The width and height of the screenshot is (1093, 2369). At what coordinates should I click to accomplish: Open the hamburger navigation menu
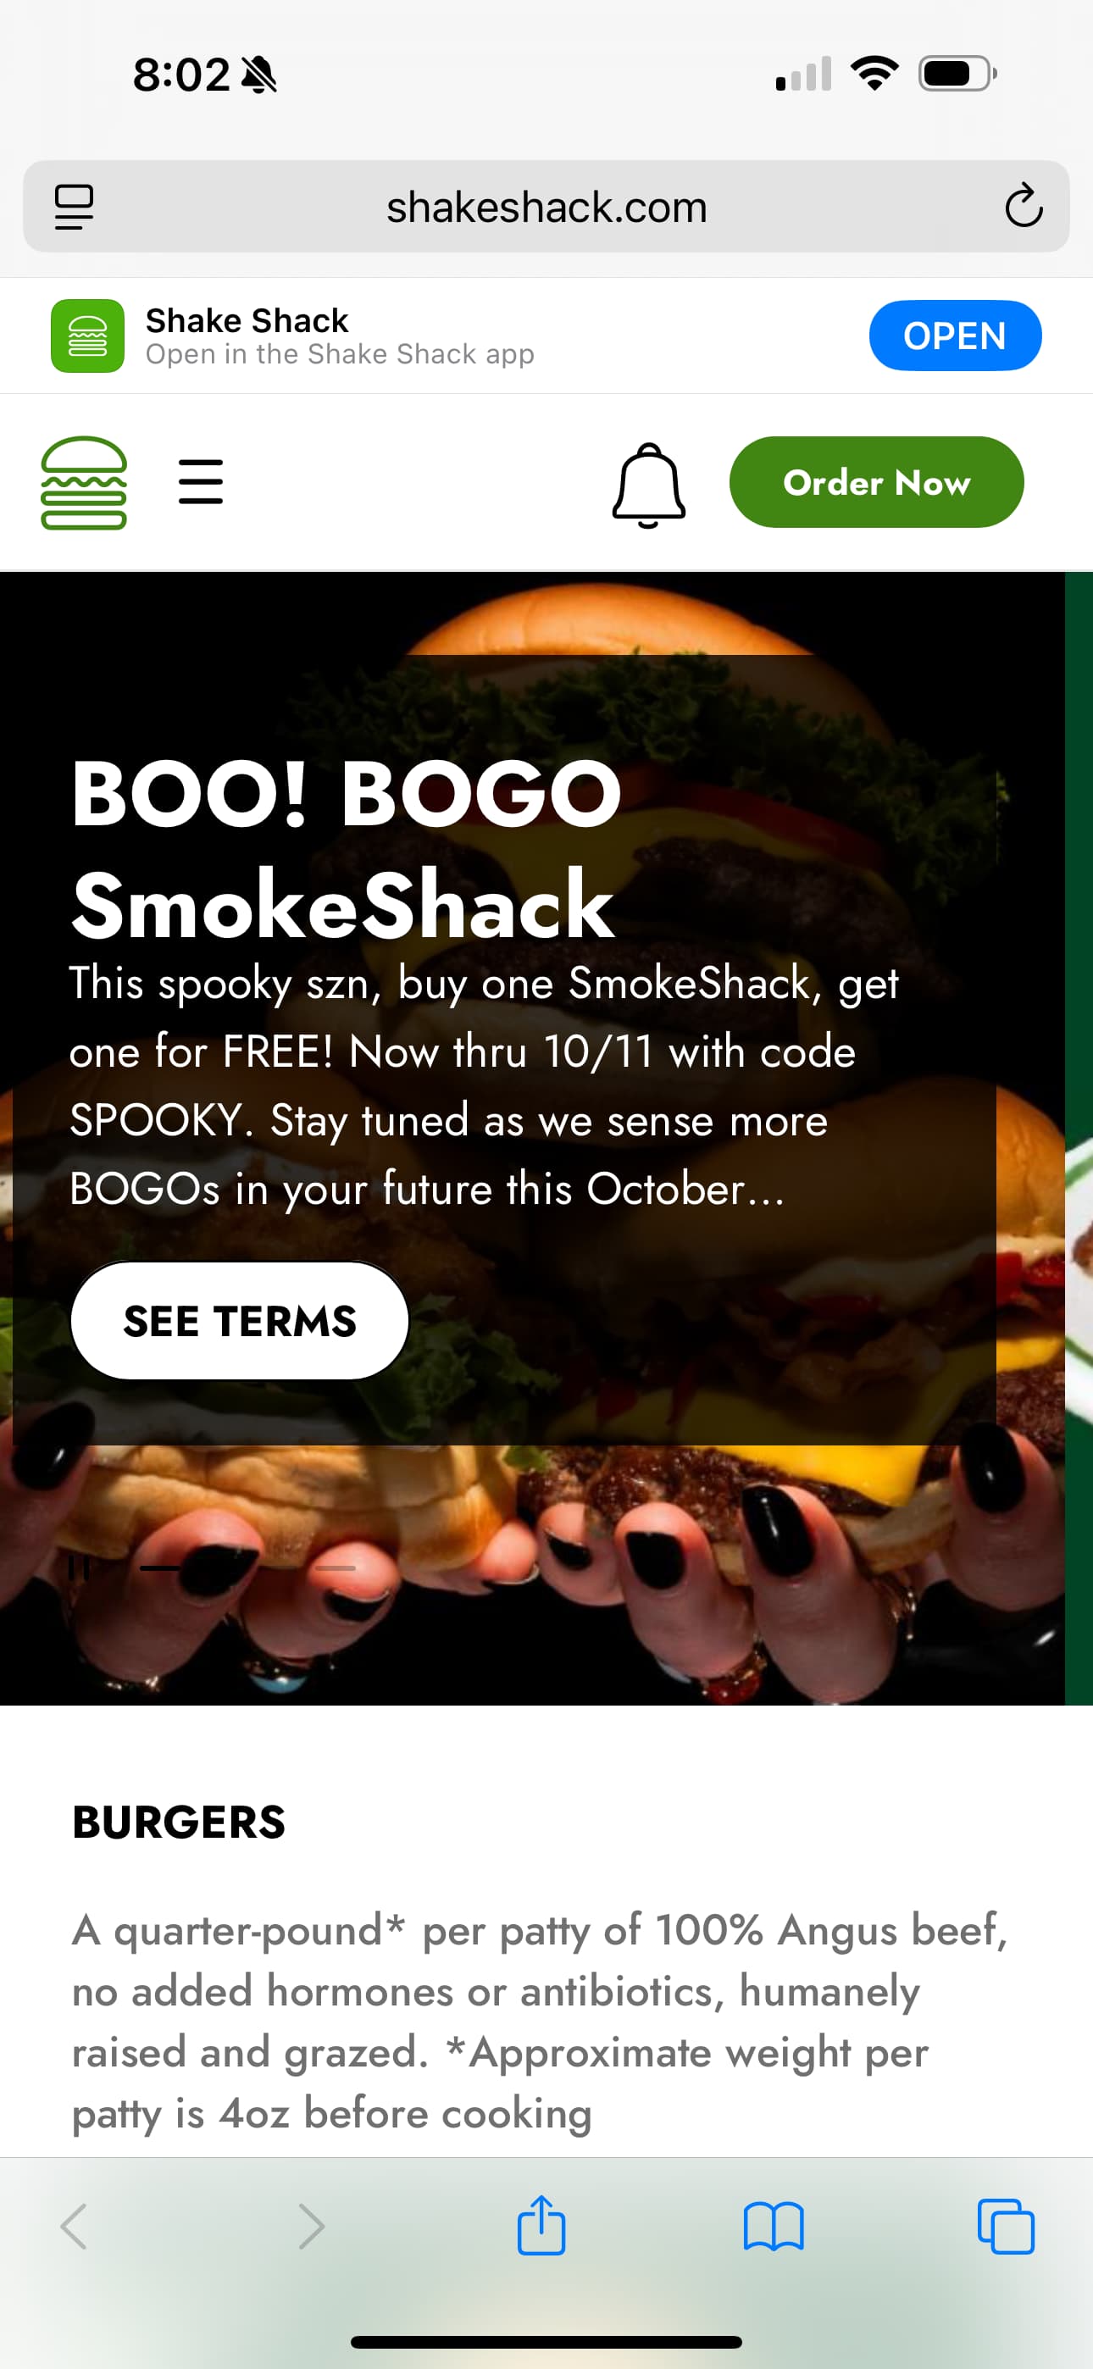click(x=201, y=482)
